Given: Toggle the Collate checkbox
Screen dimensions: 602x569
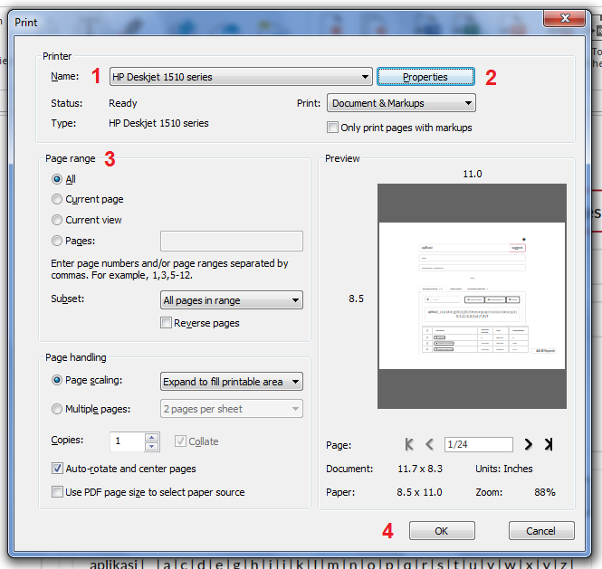Looking at the screenshot, I should 180,441.
